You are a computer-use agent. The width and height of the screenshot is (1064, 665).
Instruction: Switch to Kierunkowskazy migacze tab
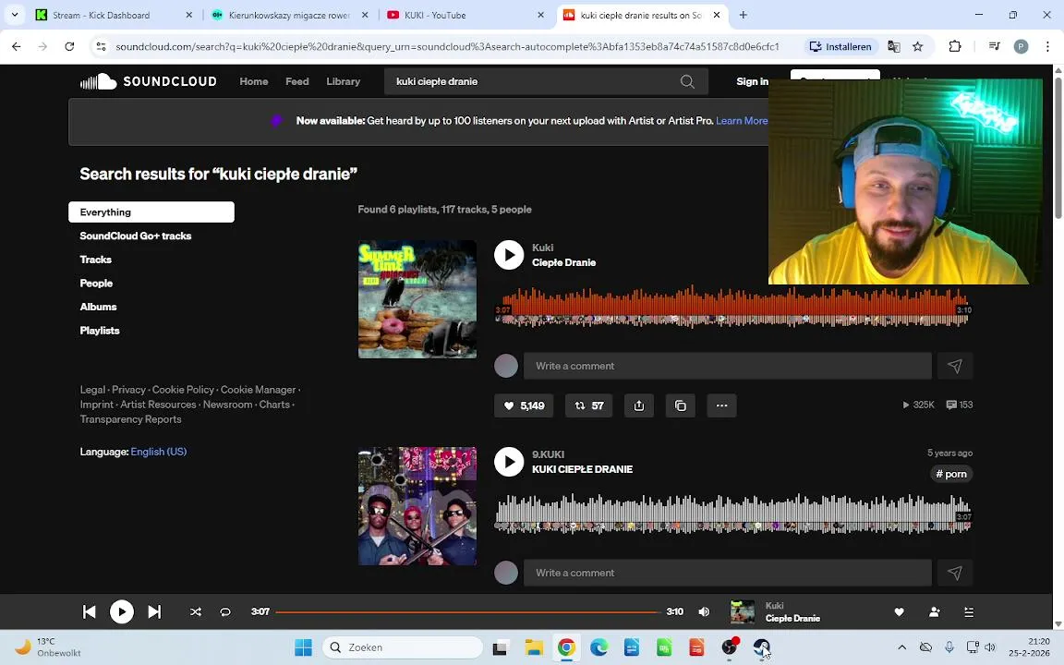pos(290,15)
